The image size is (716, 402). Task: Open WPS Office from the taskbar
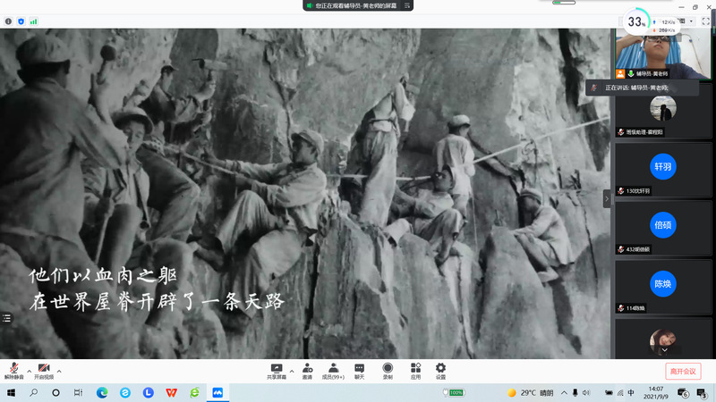(x=170, y=392)
